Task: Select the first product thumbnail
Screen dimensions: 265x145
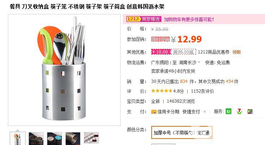Action: (18, 139)
